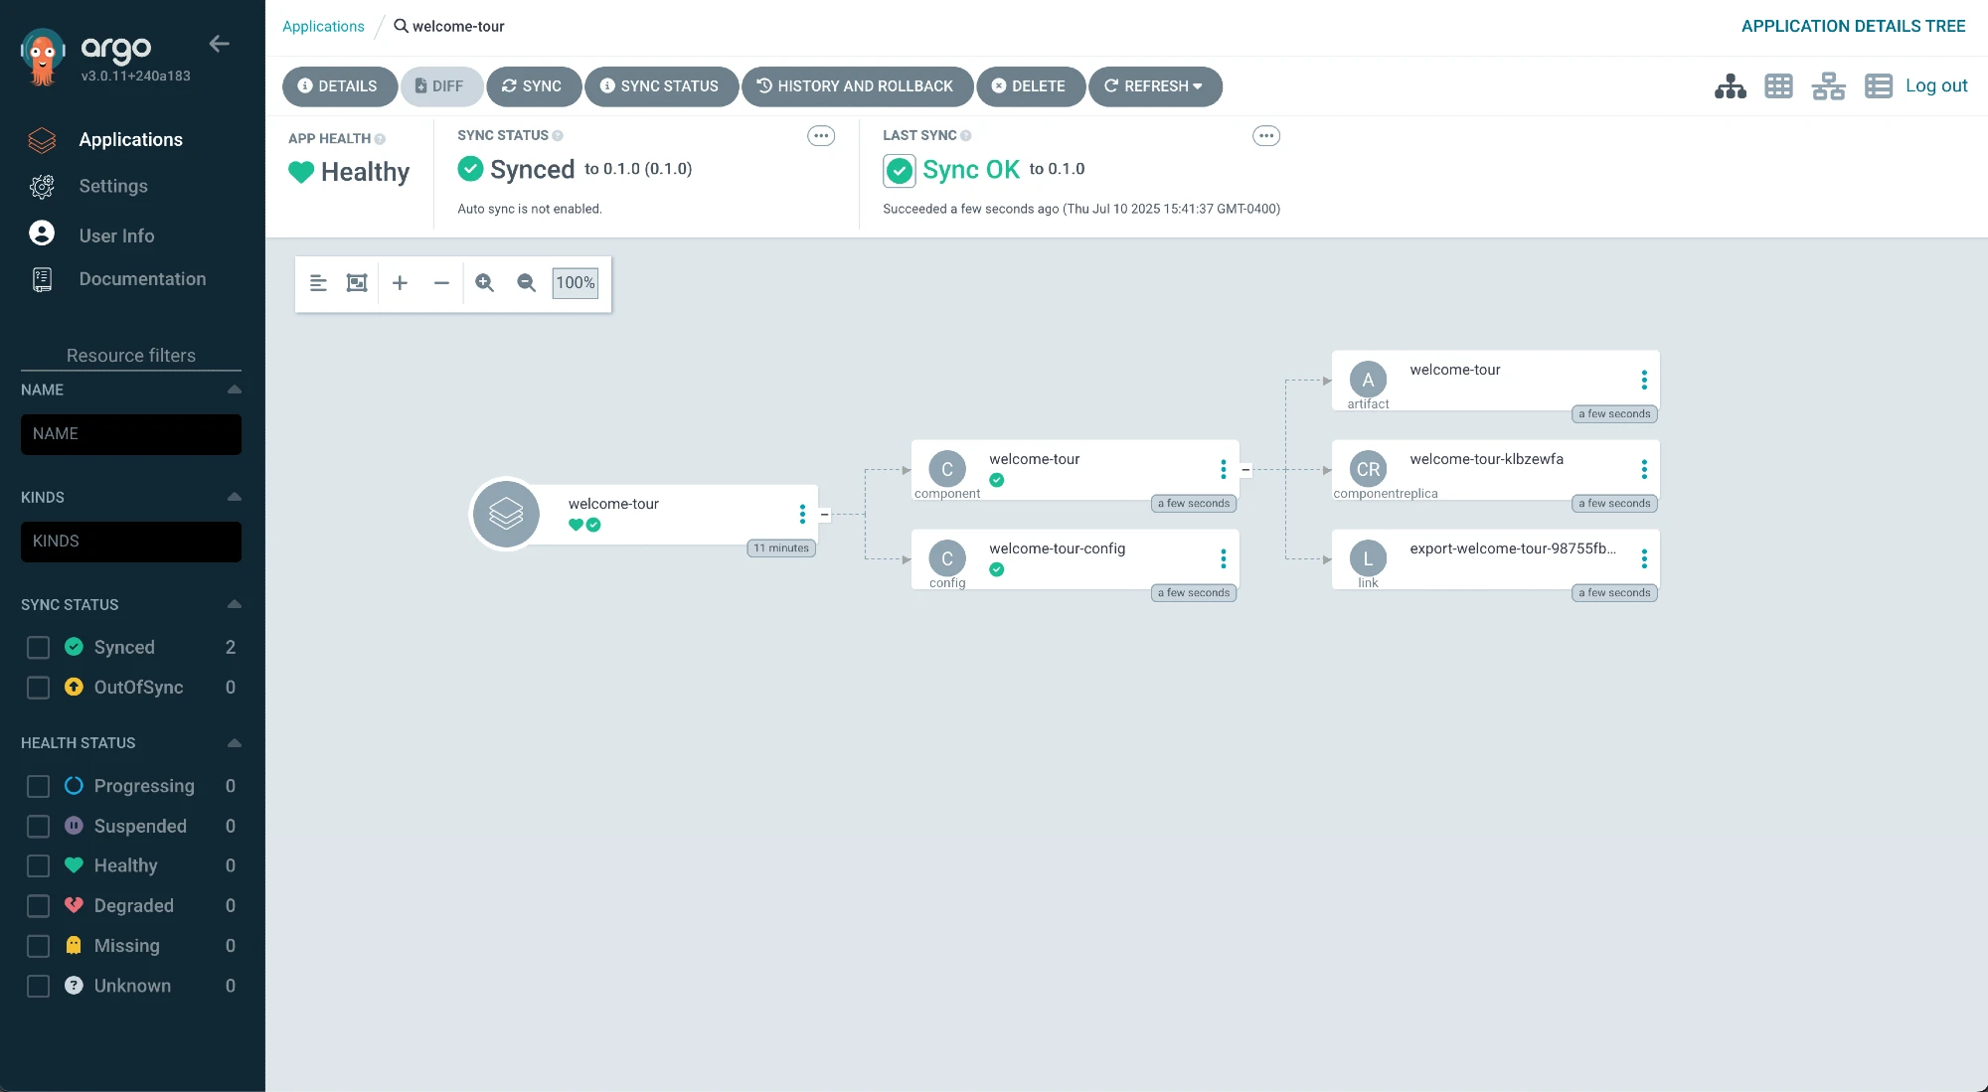Click the Argo octopus logo
The image size is (1988, 1092).
pyautogui.click(x=43, y=58)
